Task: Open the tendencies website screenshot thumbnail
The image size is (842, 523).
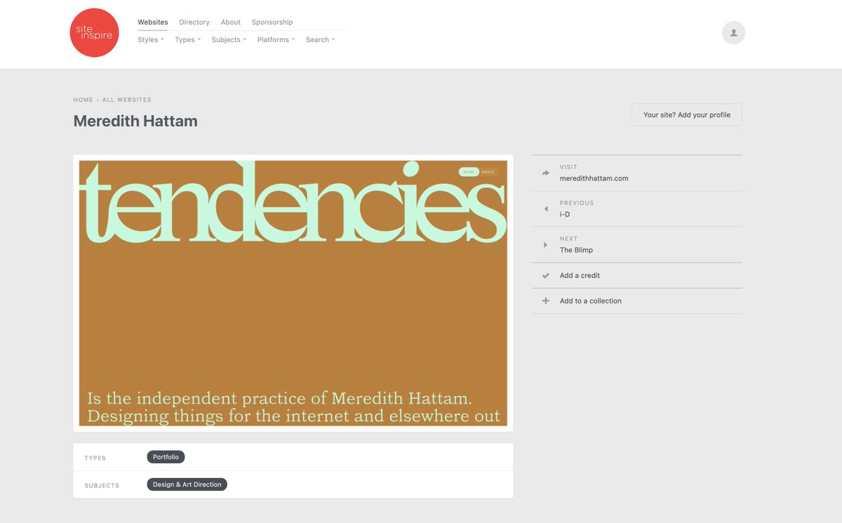Action: (293, 293)
